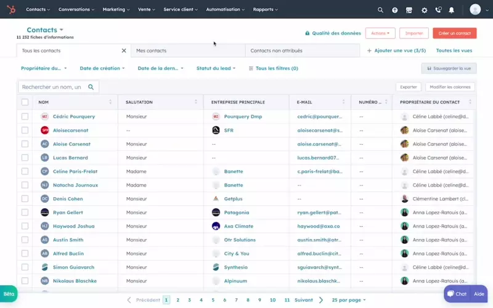Close the Tous les contacts view tab
Viewport: 493px width, 308px height.
click(x=124, y=51)
